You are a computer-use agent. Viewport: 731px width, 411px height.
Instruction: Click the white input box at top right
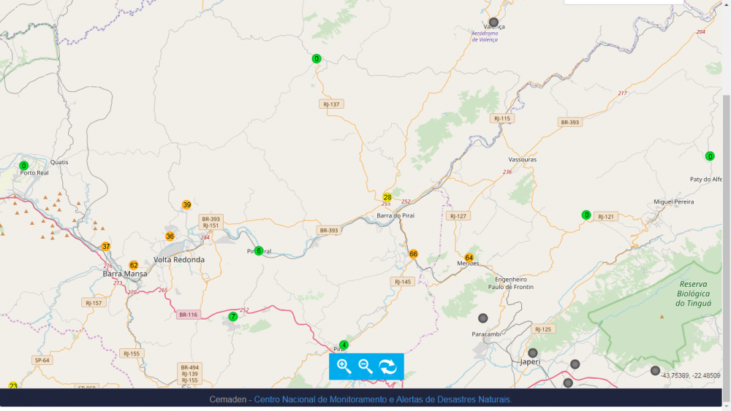(623, 2)
